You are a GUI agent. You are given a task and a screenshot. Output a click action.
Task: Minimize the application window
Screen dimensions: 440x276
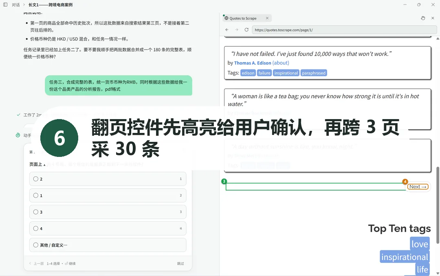pos(405,4)
